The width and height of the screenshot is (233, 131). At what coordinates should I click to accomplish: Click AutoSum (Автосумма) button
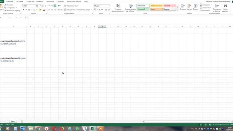pos(205,5)
